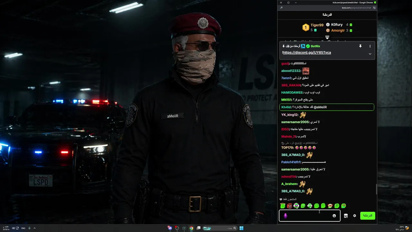Open the Windows Start button
412x232 pixels.
241,228
